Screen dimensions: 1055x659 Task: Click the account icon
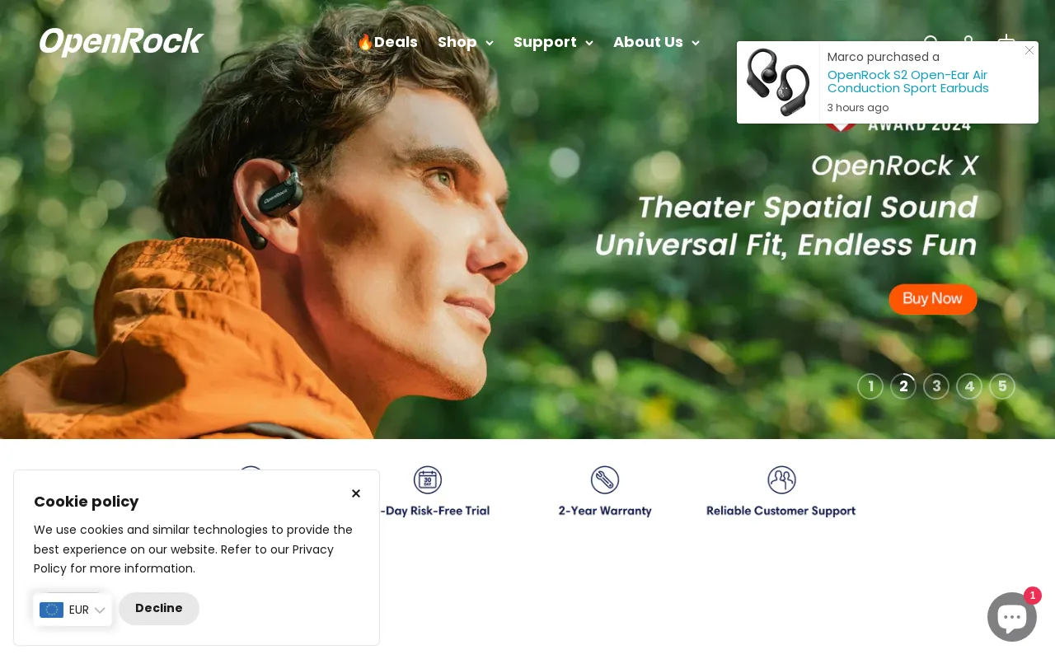tap(968, 43)
